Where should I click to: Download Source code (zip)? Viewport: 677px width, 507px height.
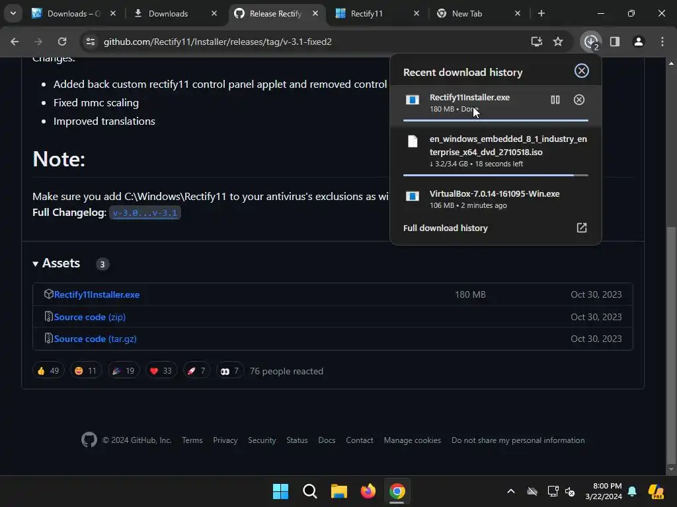click(89, 317)
